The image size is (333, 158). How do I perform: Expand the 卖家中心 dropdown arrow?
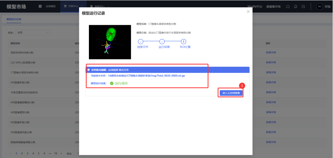pyautogui.click(x=108, y=7)
